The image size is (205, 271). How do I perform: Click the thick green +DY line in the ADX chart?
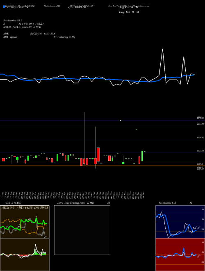pos(24,224)
